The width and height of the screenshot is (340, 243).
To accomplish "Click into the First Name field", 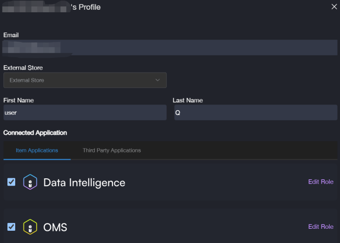I will pyautogui.click(x=85, y=112).
